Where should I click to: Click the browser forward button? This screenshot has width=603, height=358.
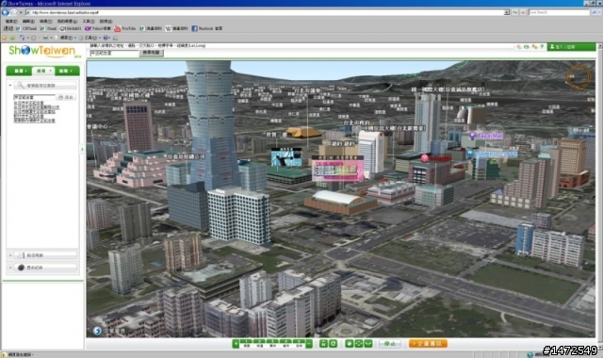13,12
